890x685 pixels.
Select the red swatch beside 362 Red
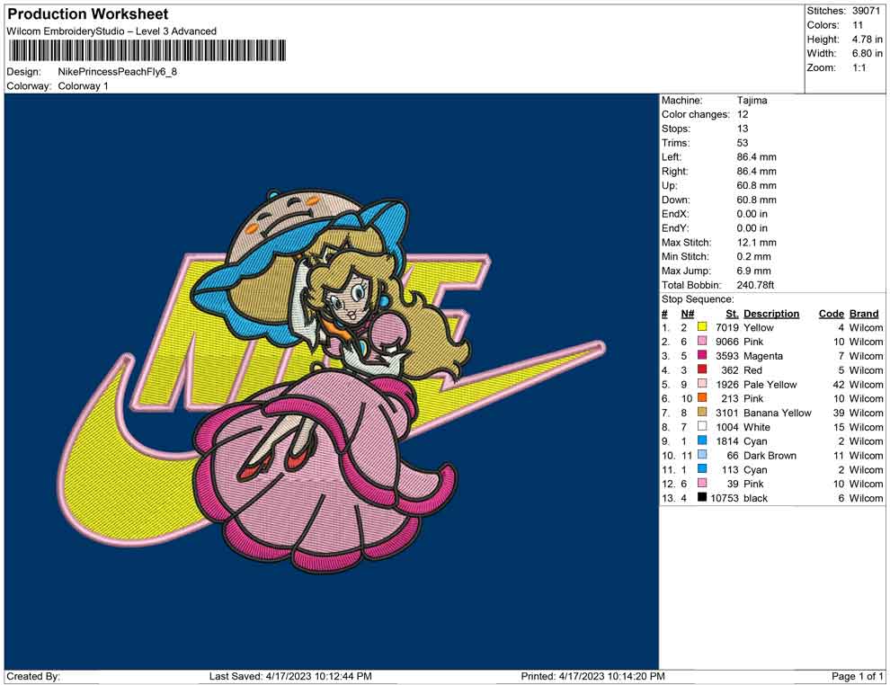coord(702,369)
